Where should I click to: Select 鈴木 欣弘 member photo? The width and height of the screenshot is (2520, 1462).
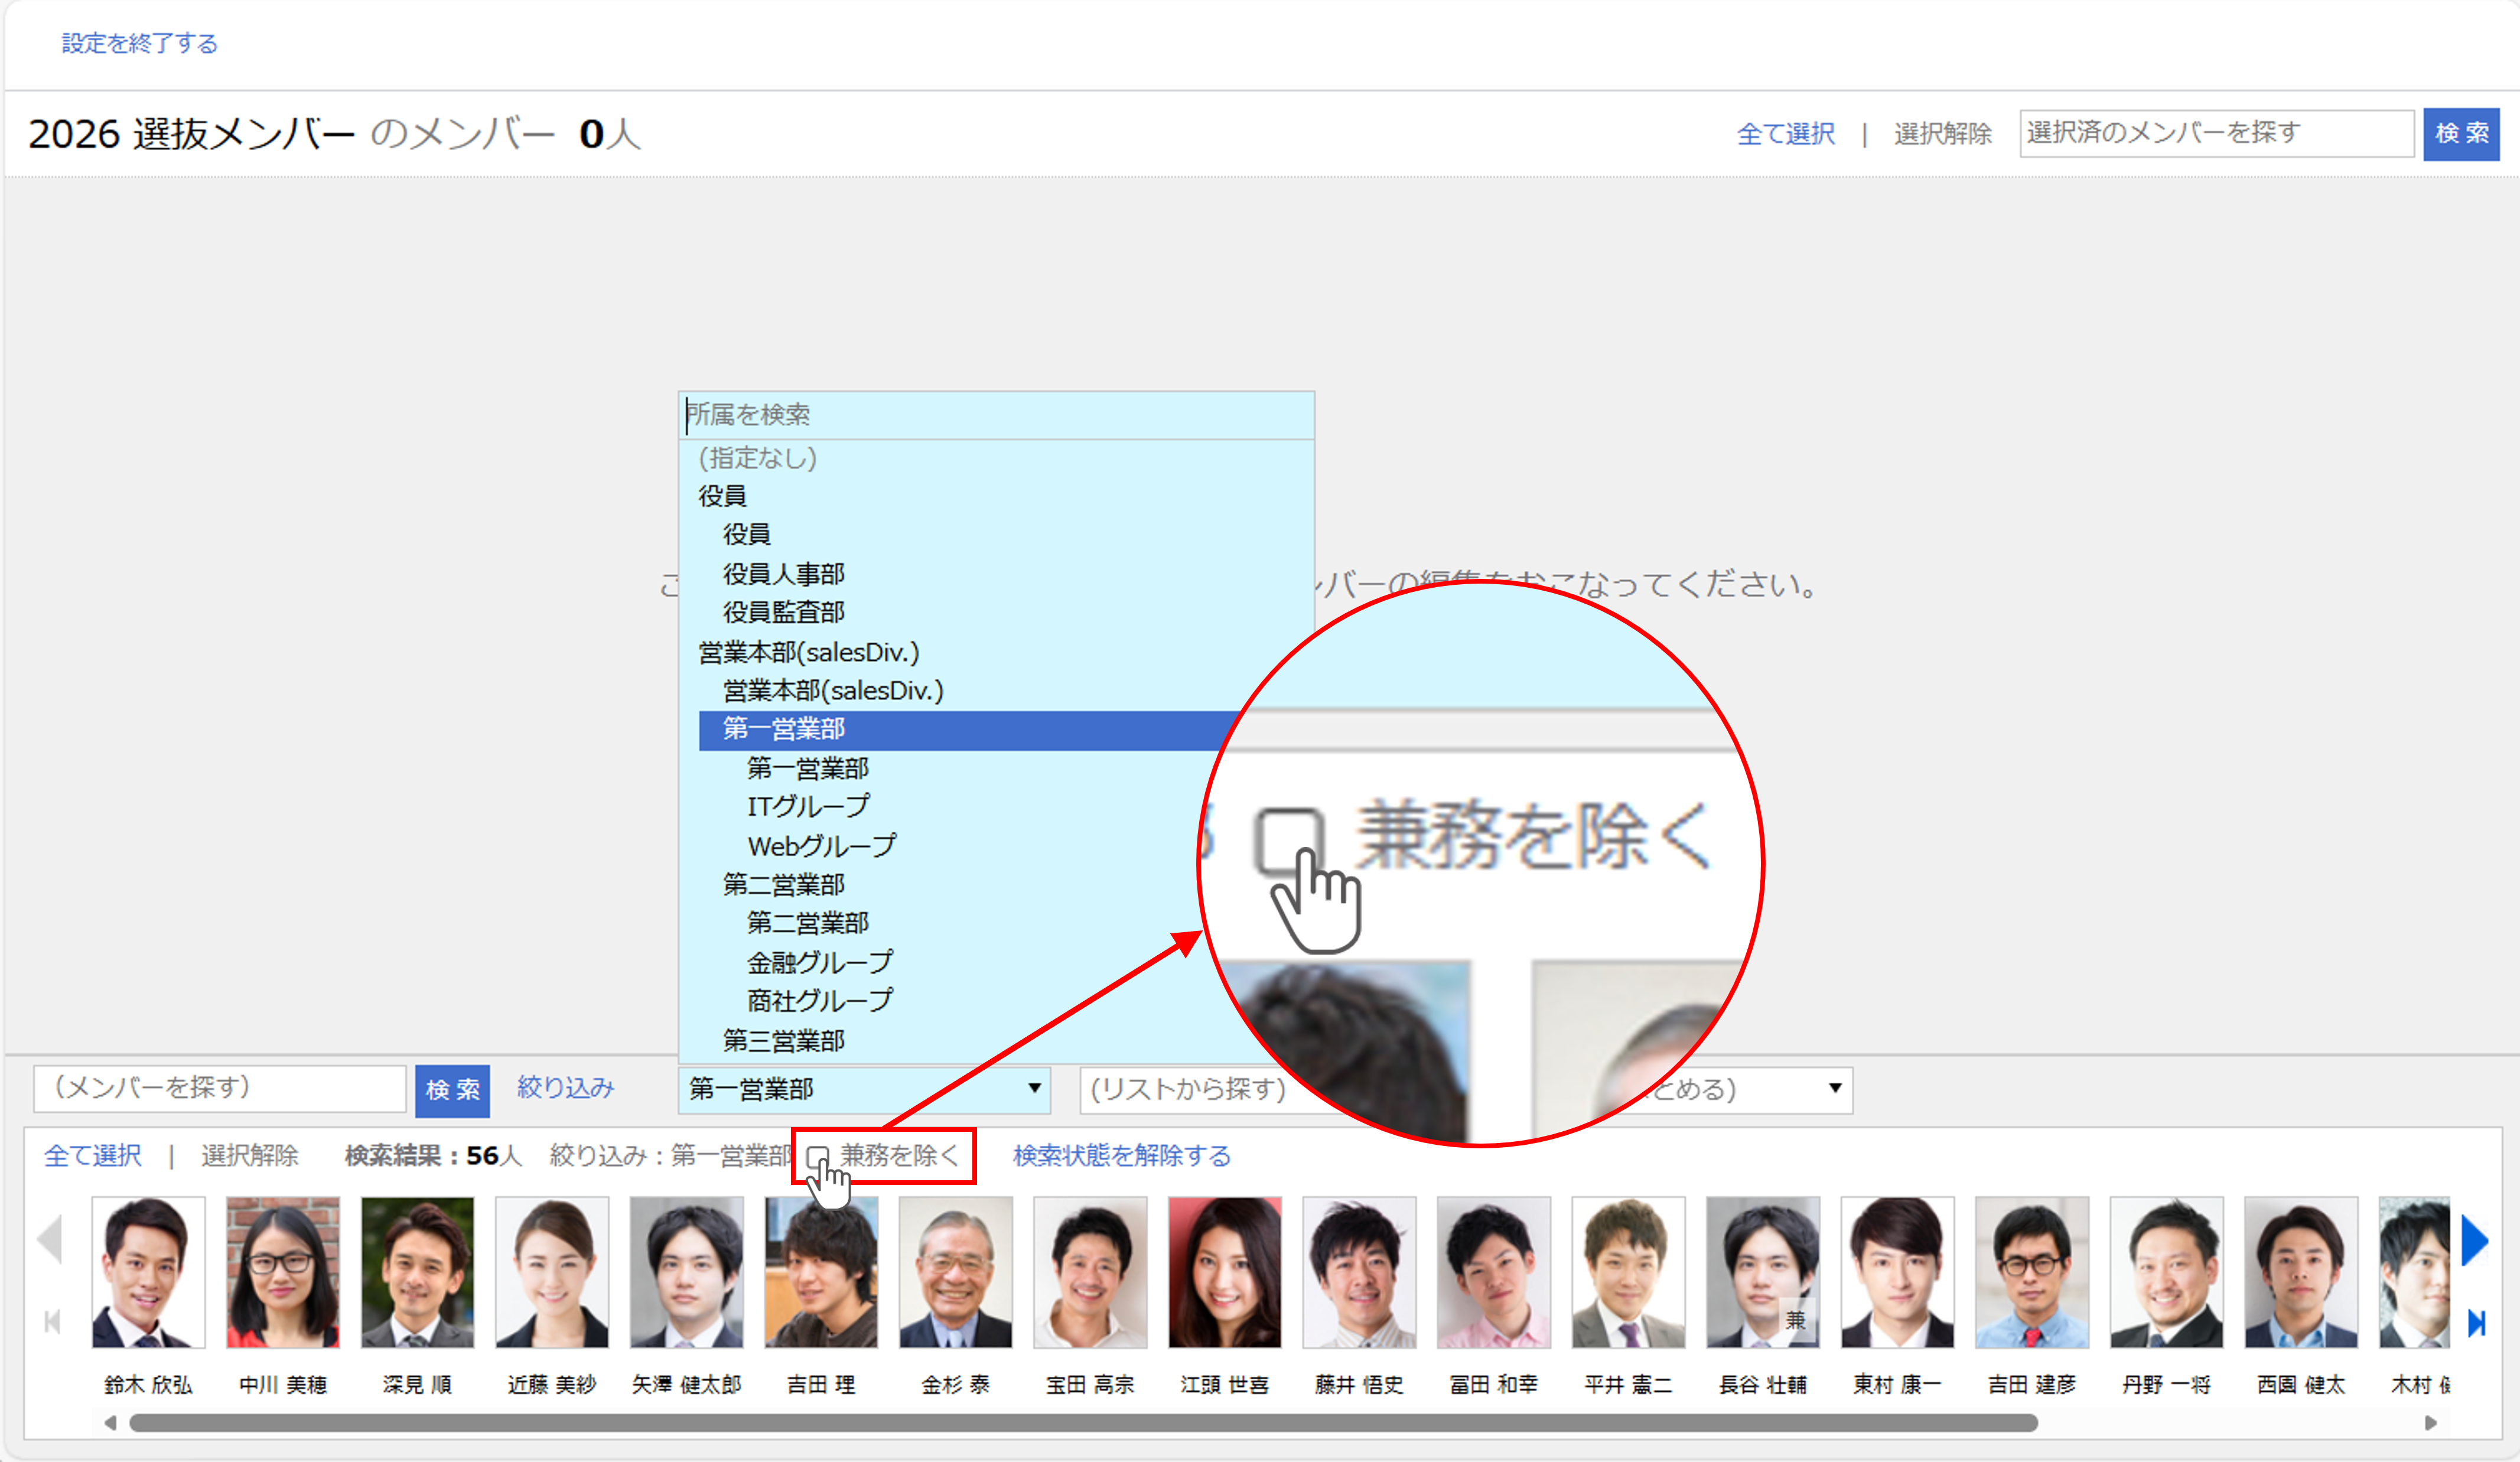[x=148, y=1272]
